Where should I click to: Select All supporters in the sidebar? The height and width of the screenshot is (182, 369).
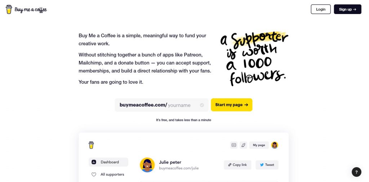point(112,174)
